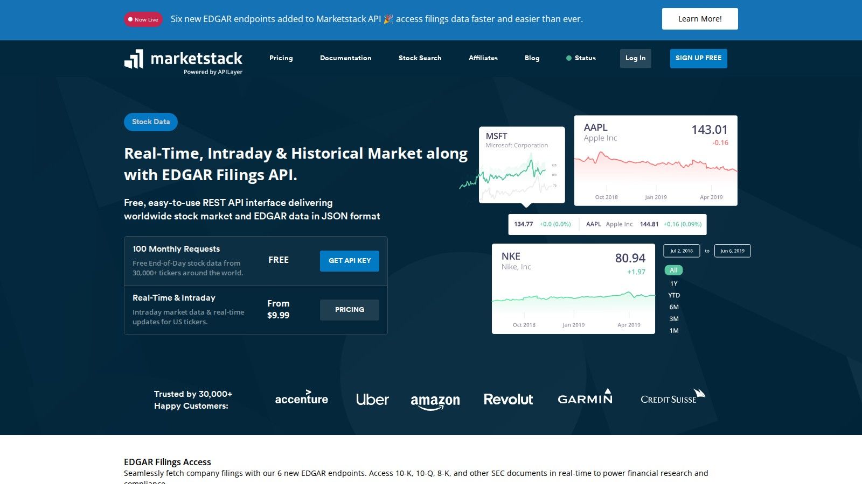Click the Uber logo
The width and height of the screenshot is (862, 484).
click(372, 399)
